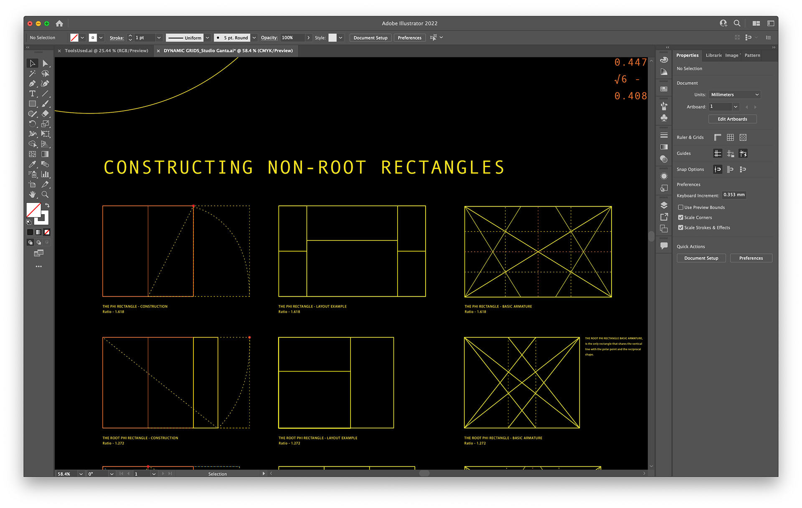This screenshot has height=508, width=802.
Task: Select the Hand tool
Action: (x=32, y=195)
